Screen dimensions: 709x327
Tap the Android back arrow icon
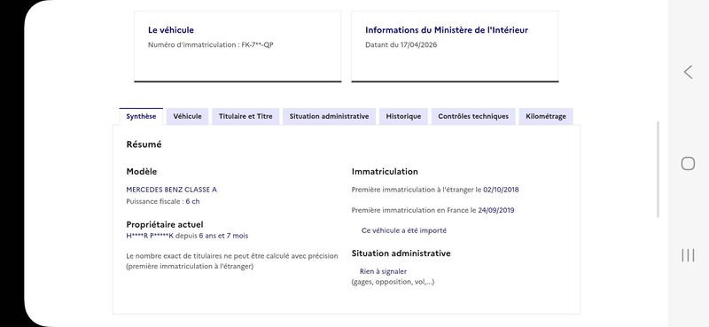tap(688, 73)
